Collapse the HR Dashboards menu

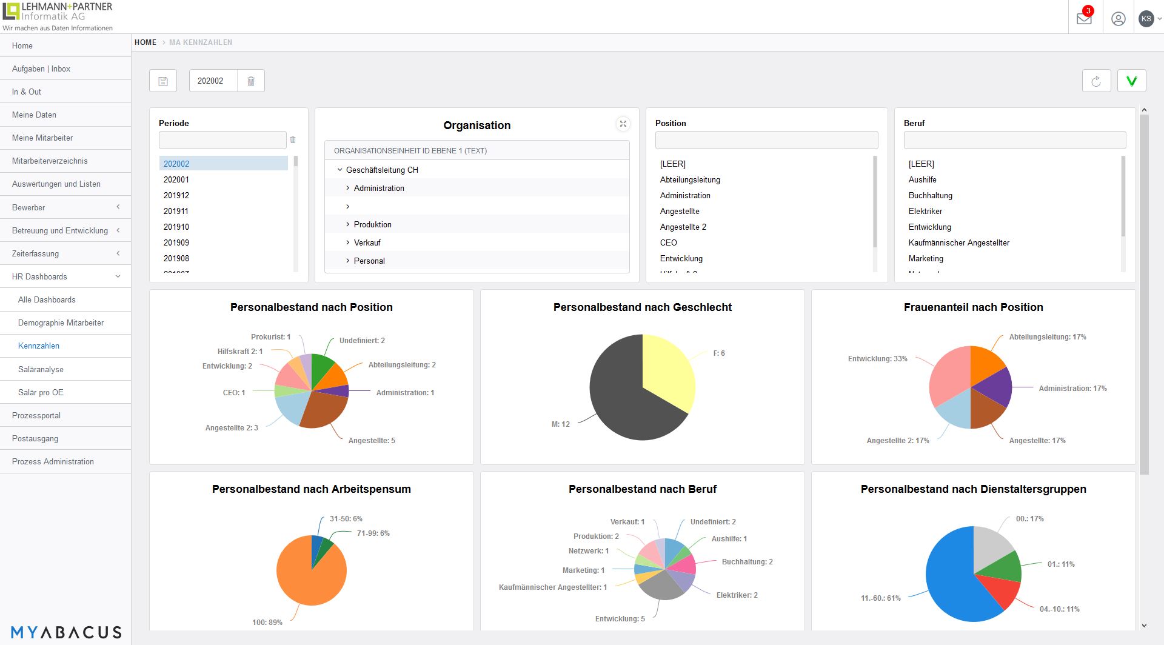[65, 276]
